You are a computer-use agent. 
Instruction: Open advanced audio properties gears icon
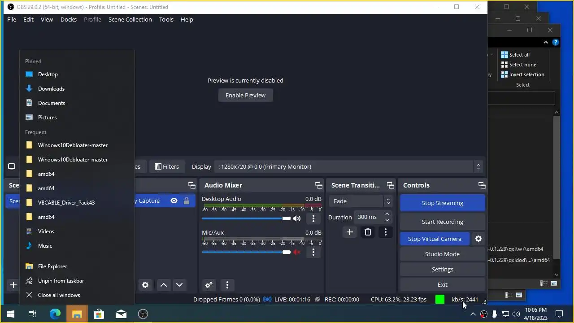[209, 285]
